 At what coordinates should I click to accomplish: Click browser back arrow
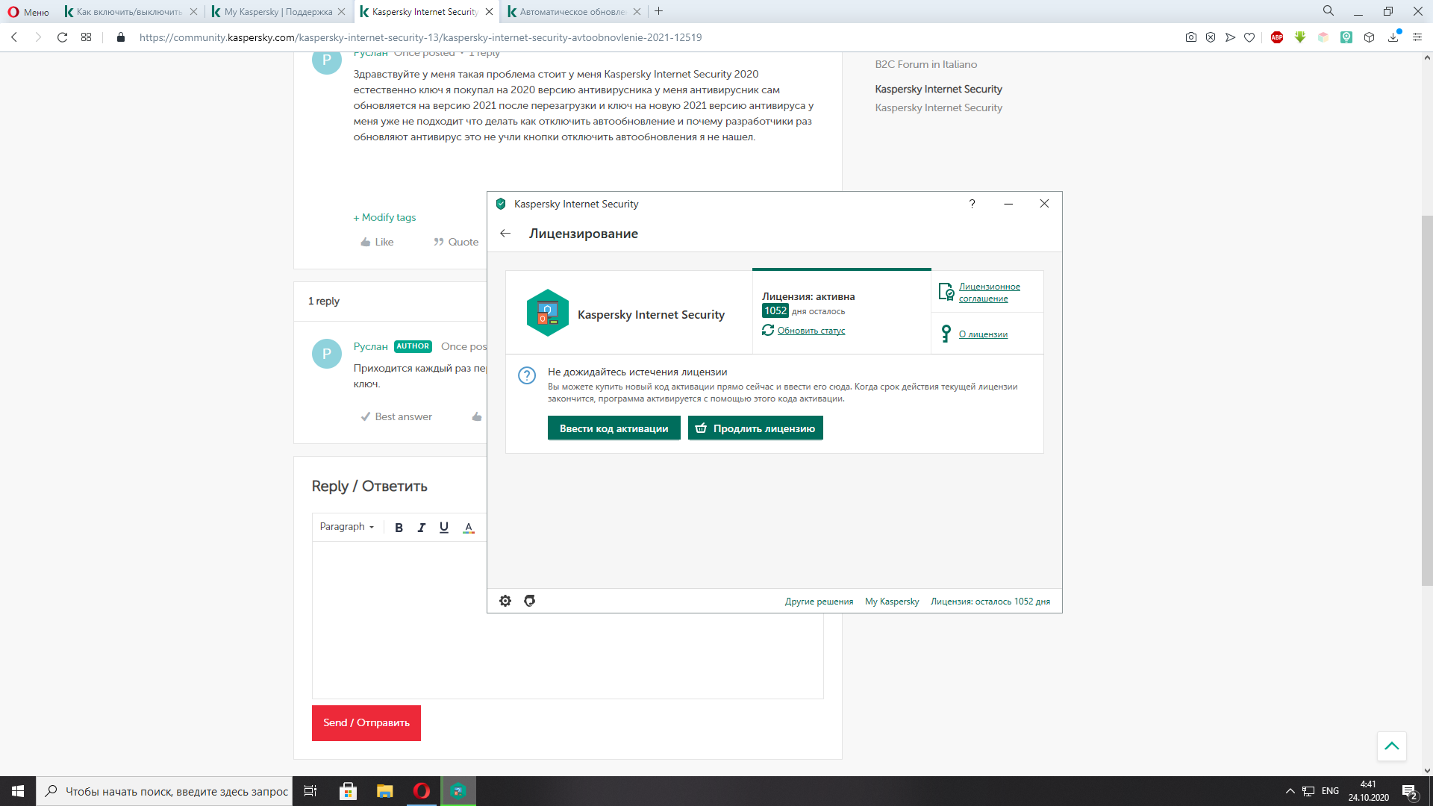(x=14, y=37)
